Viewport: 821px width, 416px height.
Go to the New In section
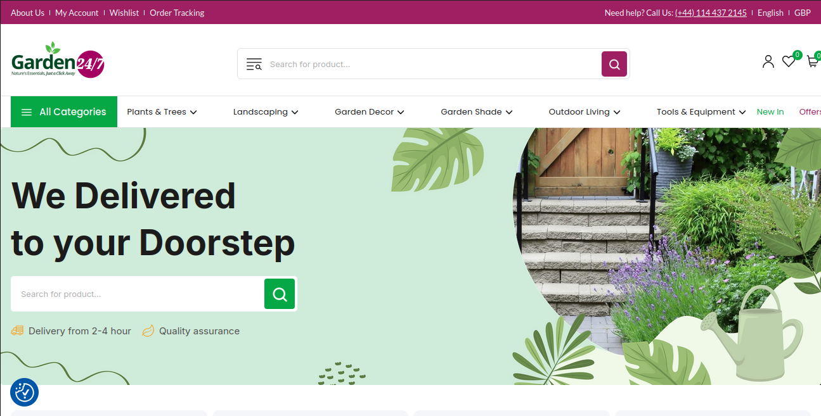point(770,111)
